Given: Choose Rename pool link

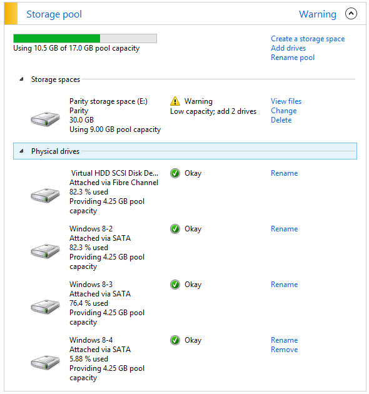Looking at the screenshot, I should click(293, 58).
